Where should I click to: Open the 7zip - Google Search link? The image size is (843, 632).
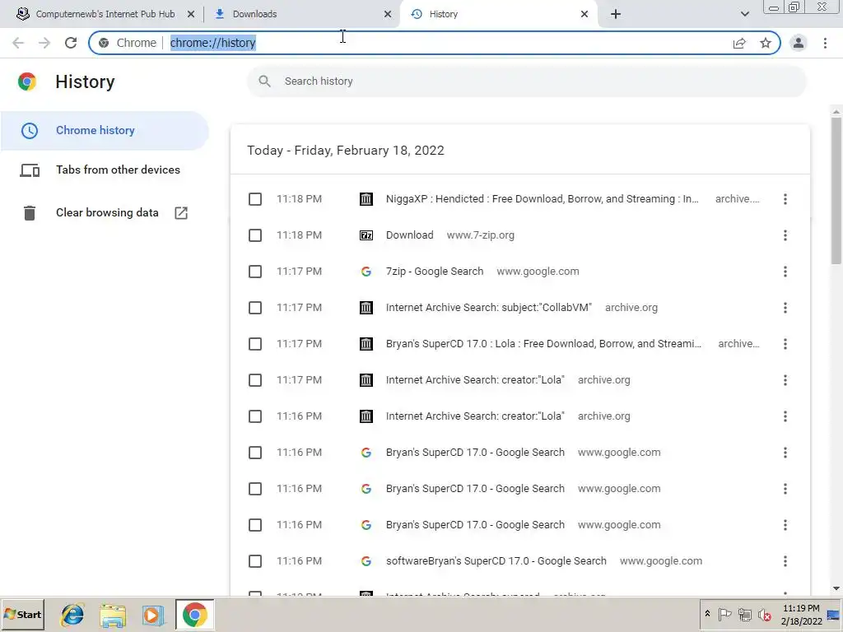tap(435, 272)
